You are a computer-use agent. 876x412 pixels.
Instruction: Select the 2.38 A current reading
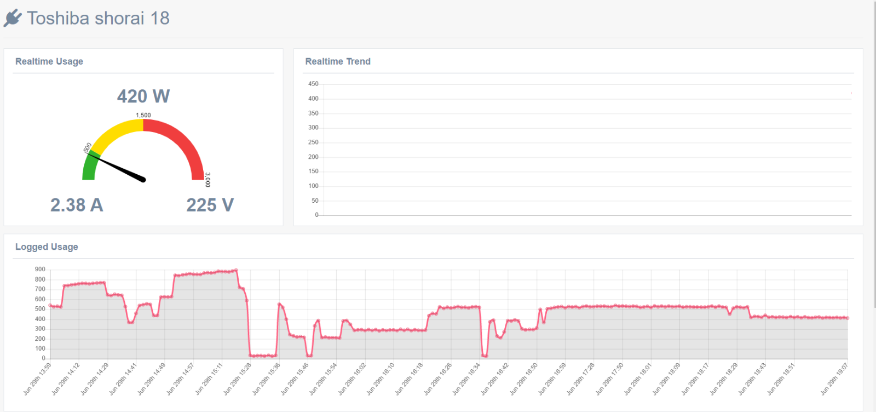click(x=77, y=205)
